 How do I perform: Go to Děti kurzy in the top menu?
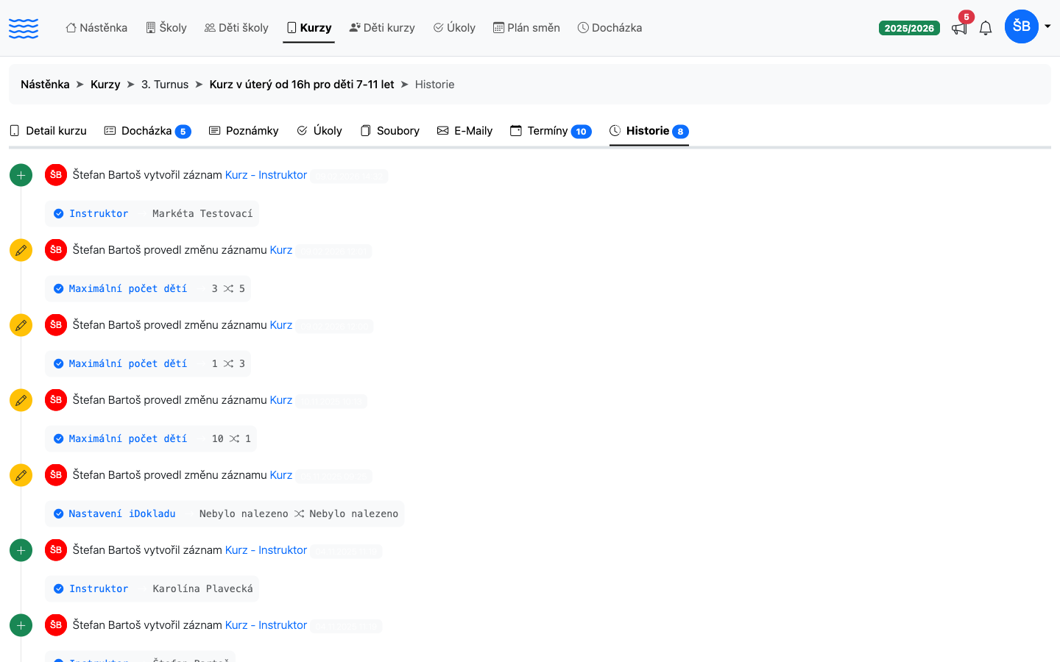click(382, 28)
